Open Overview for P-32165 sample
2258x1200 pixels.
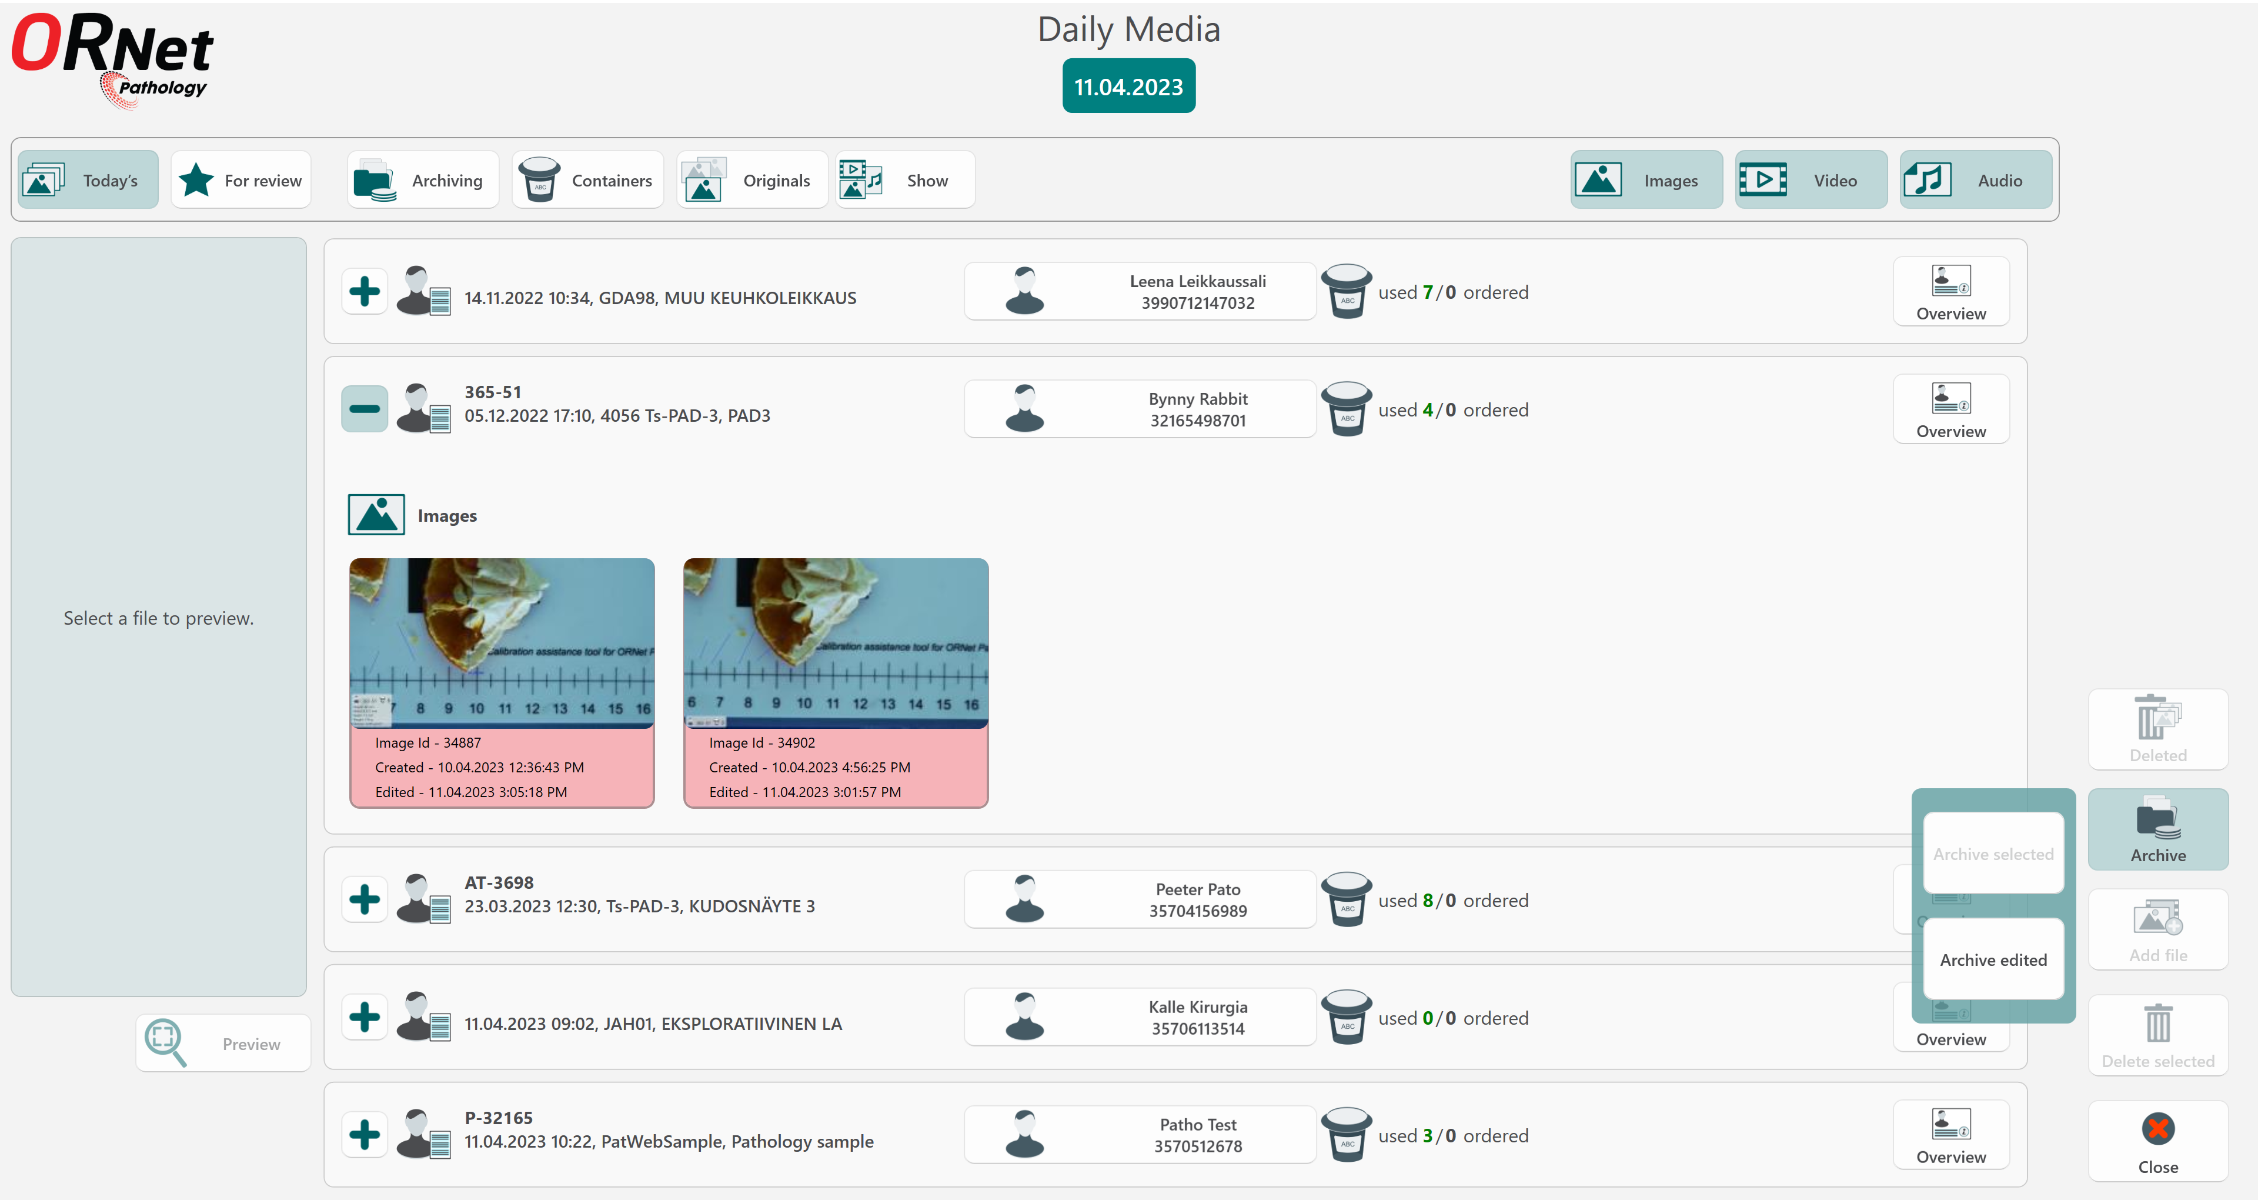pyautogui.click(x=1950, y=1134)
